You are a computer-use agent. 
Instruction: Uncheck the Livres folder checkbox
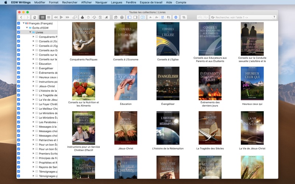coord(18,32)
